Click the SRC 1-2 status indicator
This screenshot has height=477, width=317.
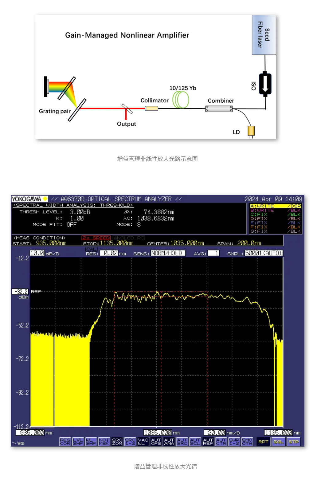(130, 442)
